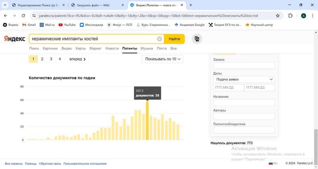Go to results page 2
The width and height of the screenshot is (318, 169).
point(42,59)
